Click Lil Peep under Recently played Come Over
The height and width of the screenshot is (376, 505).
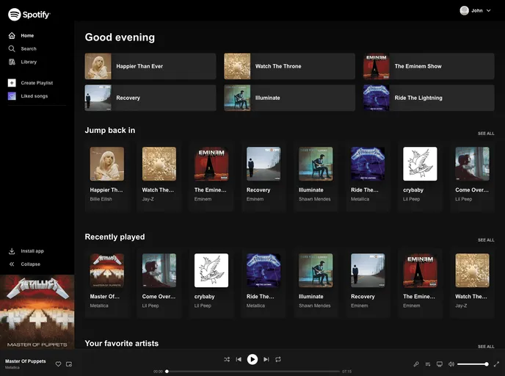150,305
